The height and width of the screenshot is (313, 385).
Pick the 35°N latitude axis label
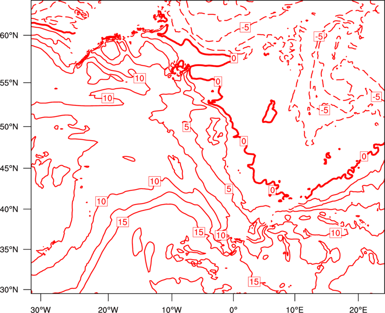click(x=9, y=249)
